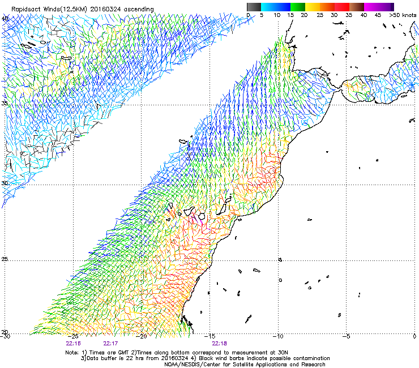Click the cyan-blue 5-15 knots legend swatch
Image resolution: width=419 pixels, height=368 pixels.
pyautogui.click(x=276, y=7)
